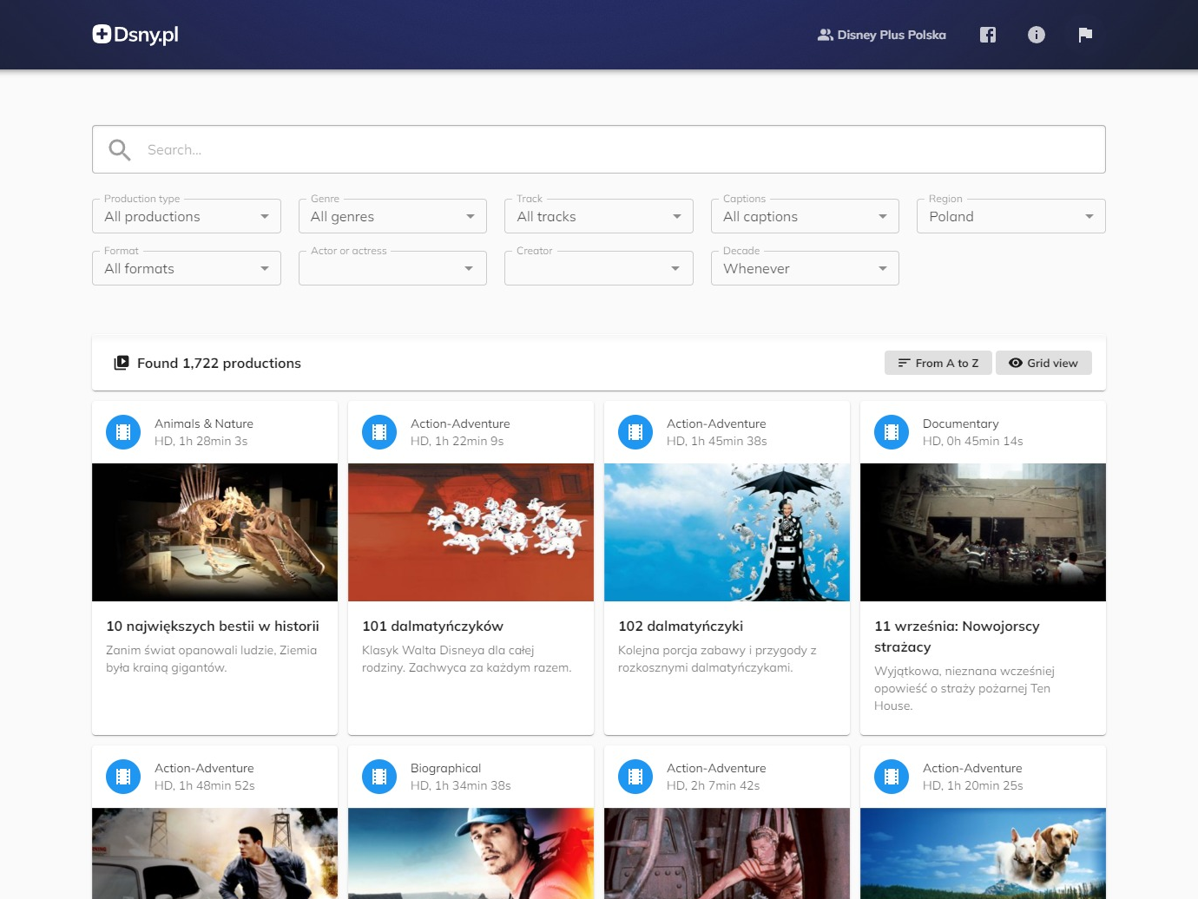Viewport: 1198px width, 899px height.
Task: Click the thumbnail on HD 1h 48min 52s card
Action: [214, 853]
